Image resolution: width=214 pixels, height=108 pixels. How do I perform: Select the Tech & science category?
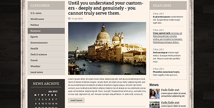[x=46, y=54]
